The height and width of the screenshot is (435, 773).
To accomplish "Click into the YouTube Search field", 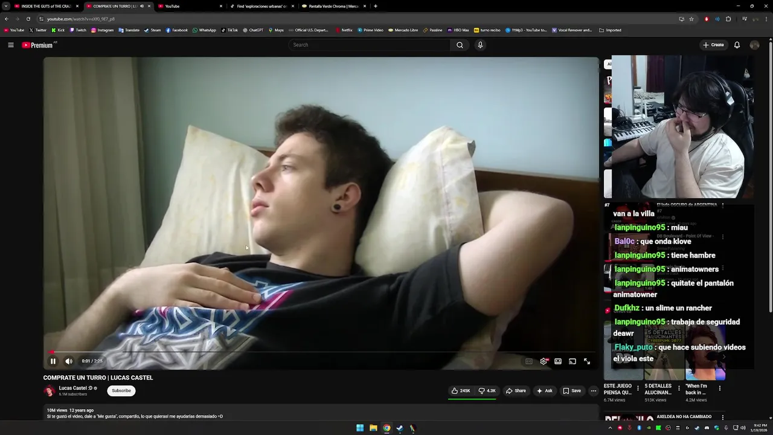I will pos(369,45).
